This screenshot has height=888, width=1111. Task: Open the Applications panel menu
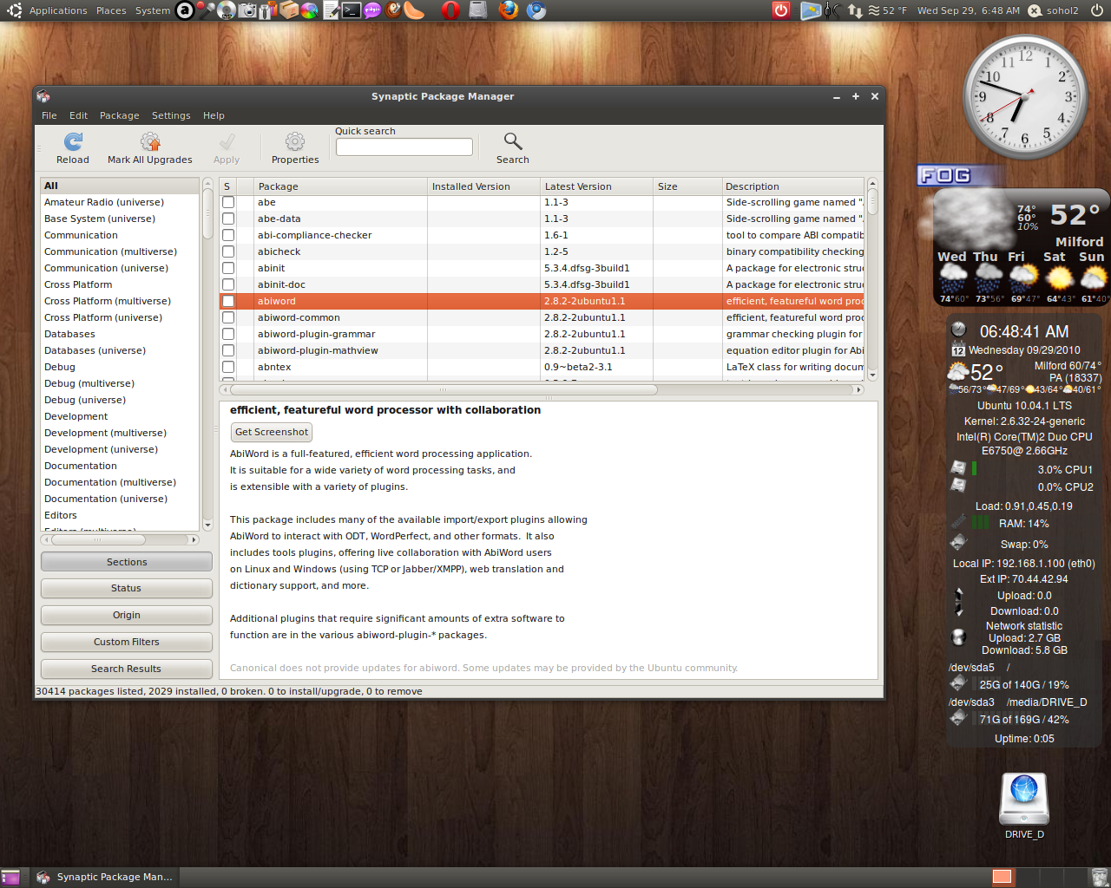click(x=58, y=10)
